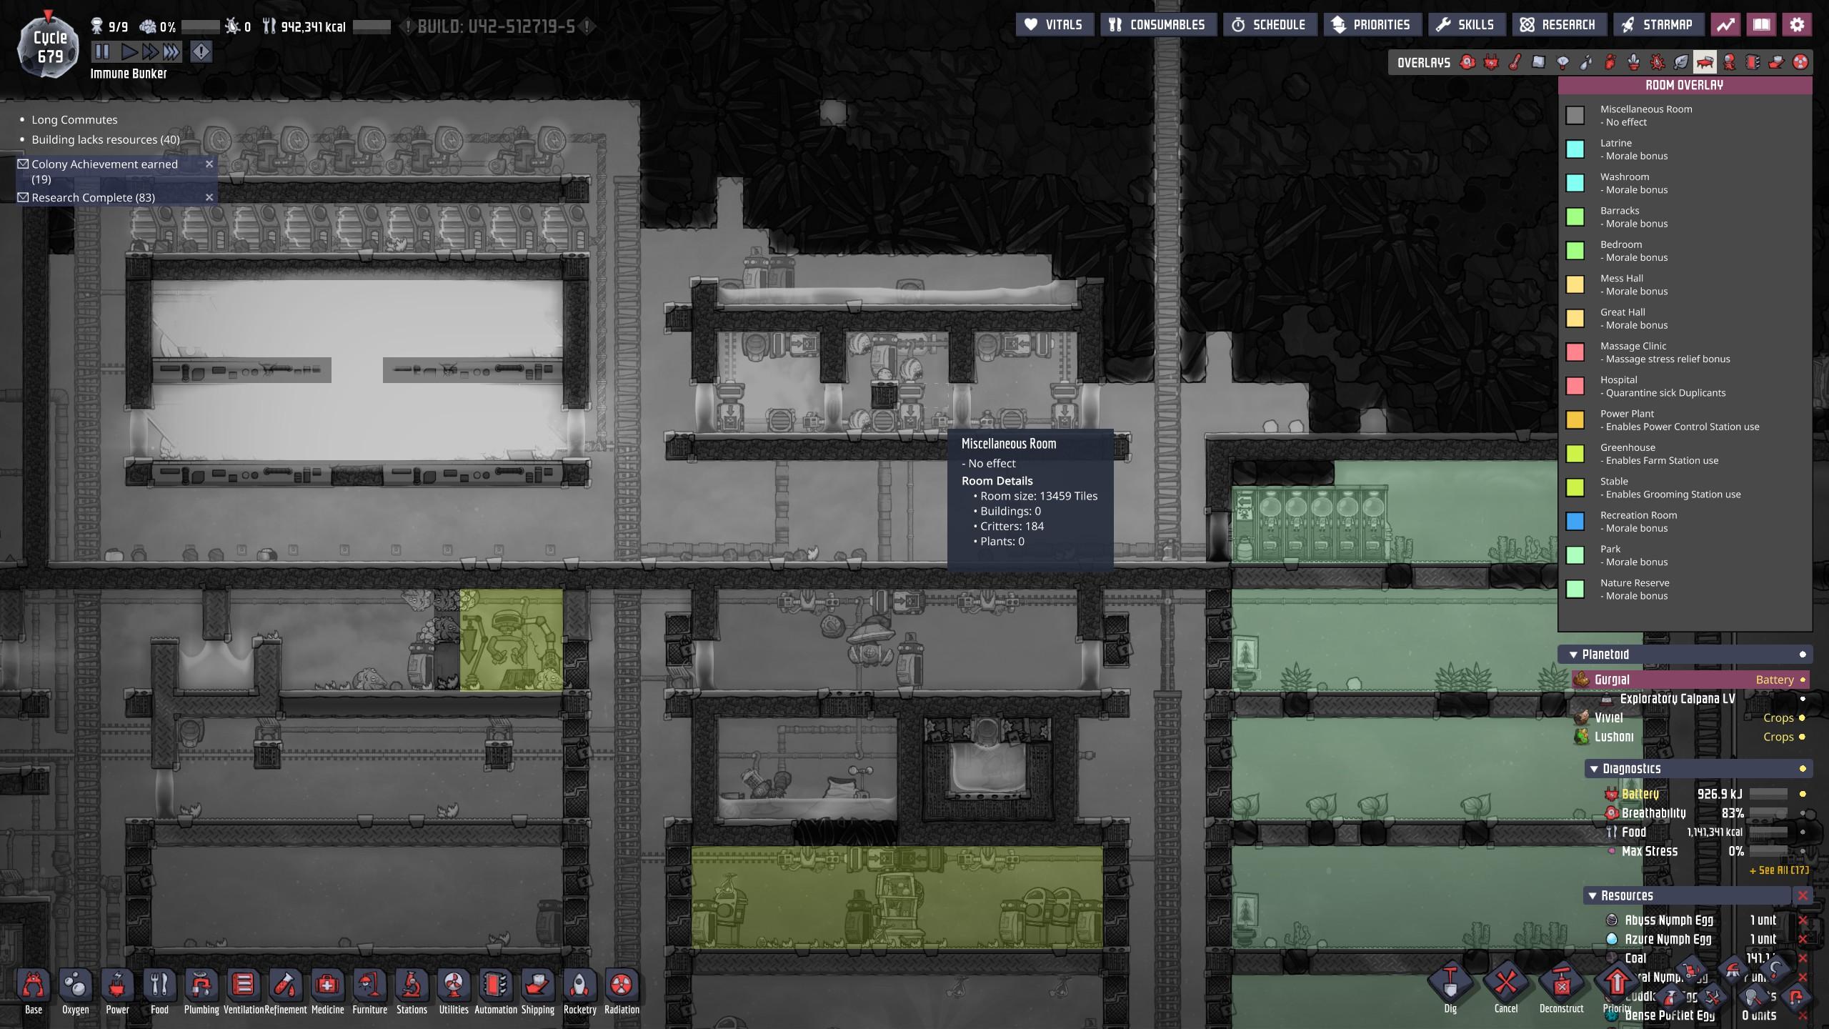Toggle red alert button
Viewport: 1829px width, 1029px height.
click(x=201, y=51)
